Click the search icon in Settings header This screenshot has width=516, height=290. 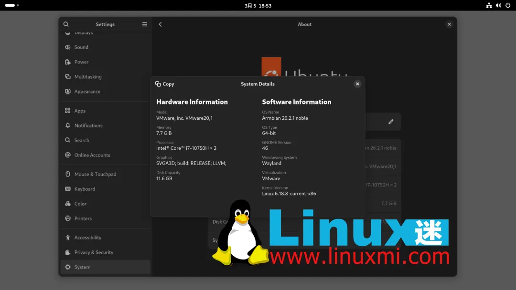[66, 24]
